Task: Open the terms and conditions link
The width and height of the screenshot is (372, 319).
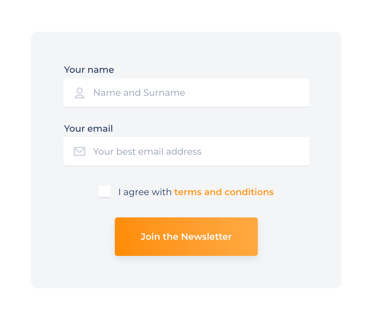Action: pos(224,192)
